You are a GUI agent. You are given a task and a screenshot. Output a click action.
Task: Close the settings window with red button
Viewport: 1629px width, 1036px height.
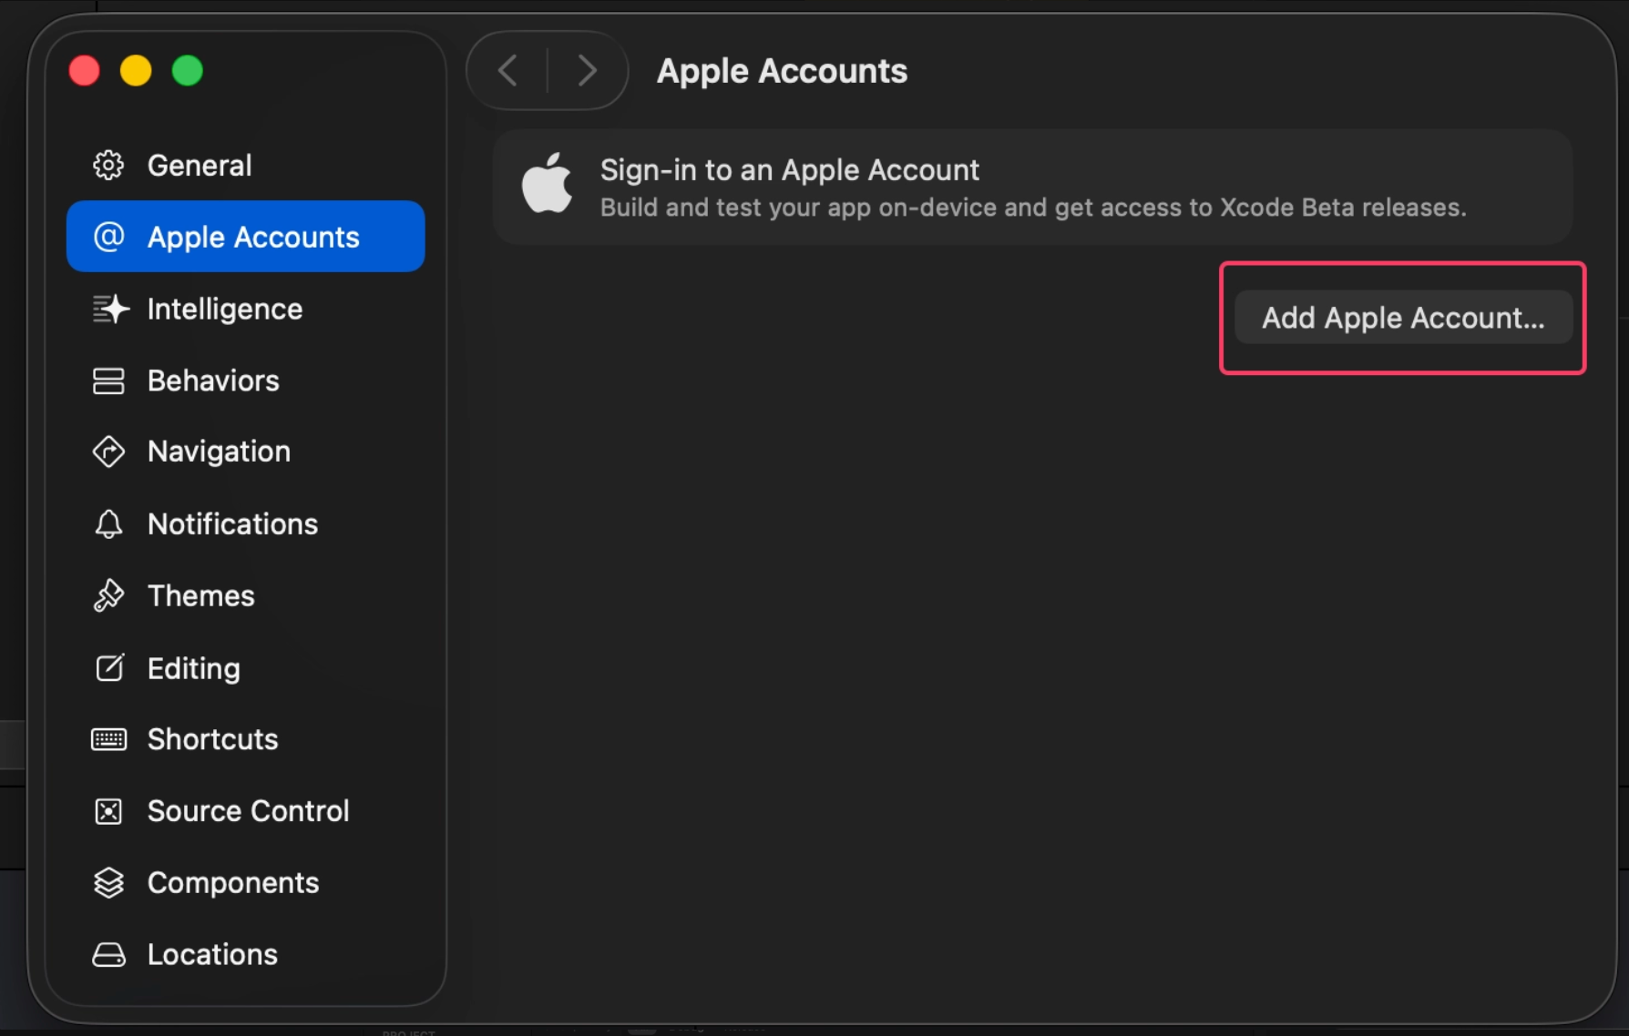pos(85,70)
